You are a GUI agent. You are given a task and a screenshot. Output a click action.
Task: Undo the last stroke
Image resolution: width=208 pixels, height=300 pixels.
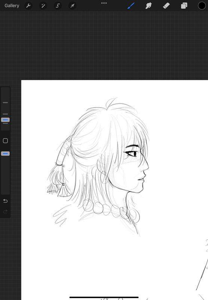pos(5,201)
